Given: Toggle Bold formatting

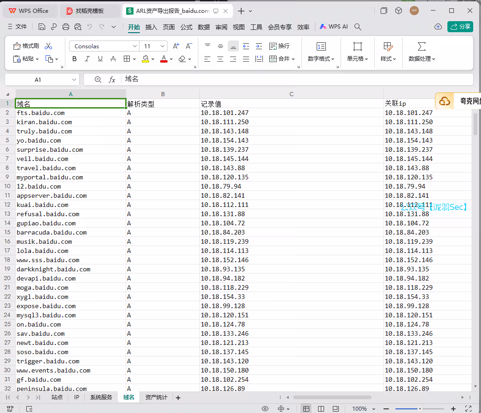Looking at the screenshot, I should click(x=75, y=59).
